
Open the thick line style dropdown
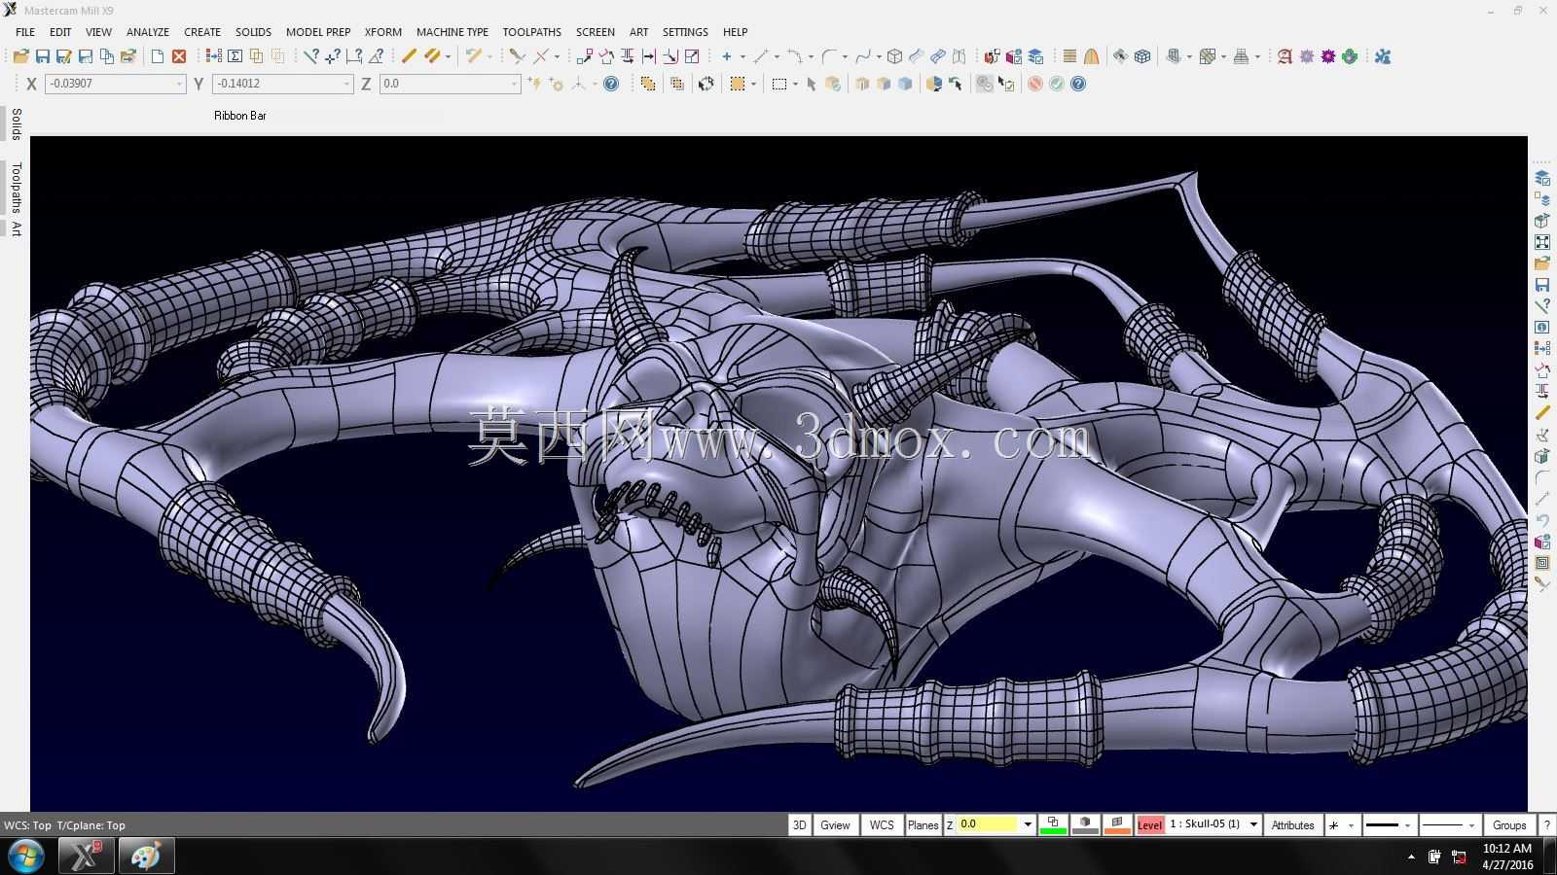[1407, 825]
